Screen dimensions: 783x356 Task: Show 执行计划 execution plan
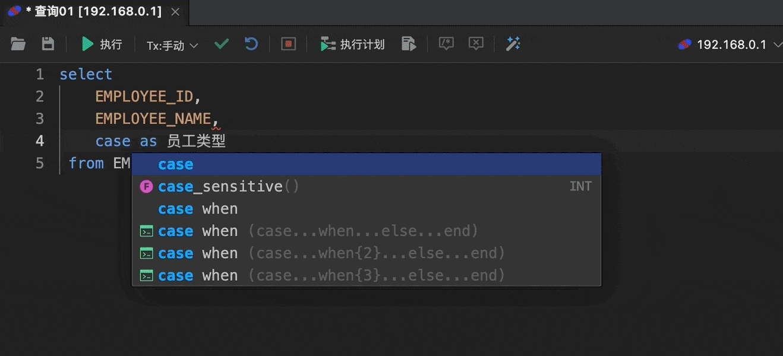point(352,44)
